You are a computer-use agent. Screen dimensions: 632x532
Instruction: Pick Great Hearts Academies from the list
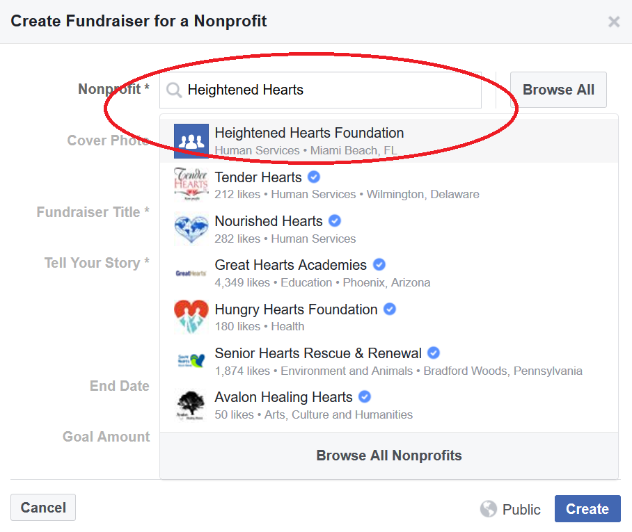(389, 273)
